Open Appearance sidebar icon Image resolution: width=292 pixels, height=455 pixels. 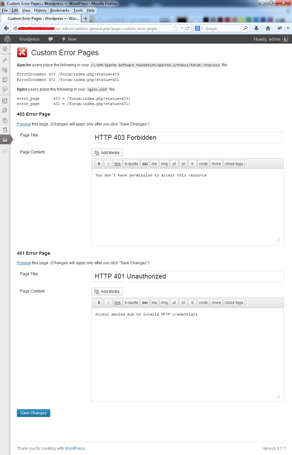pos(5,101)
